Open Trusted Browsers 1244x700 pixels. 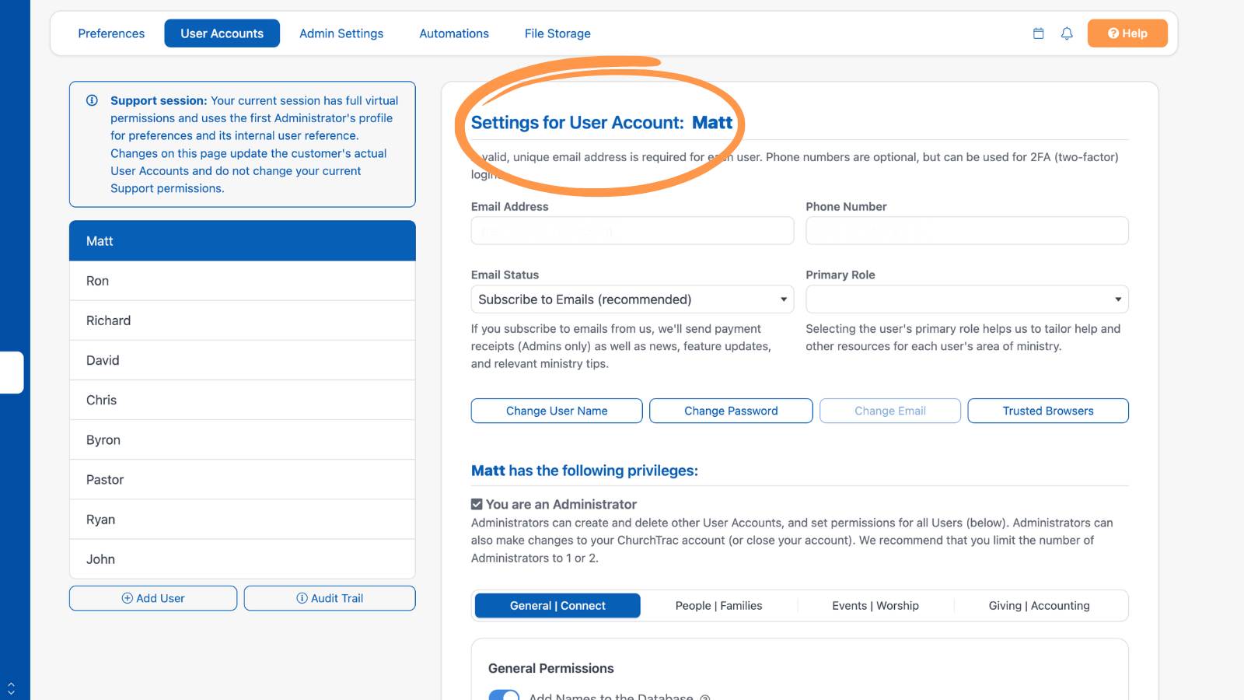click(x=1048, y=411)
